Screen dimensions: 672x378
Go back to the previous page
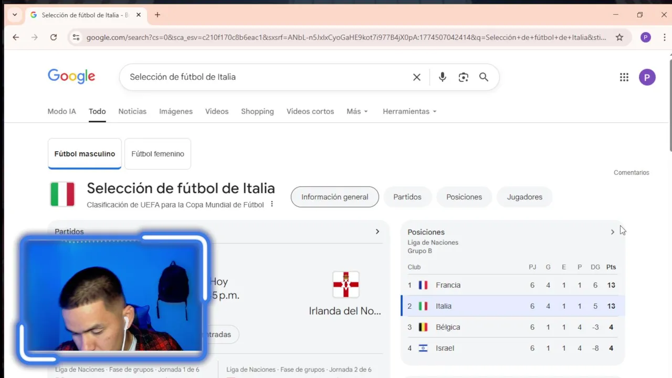point(16,37)
